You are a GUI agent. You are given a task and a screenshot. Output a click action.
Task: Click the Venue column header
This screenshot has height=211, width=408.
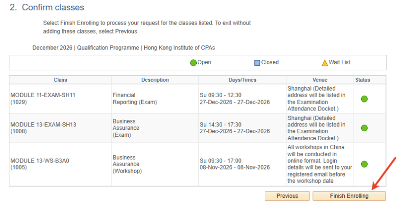tap(320, 80)
